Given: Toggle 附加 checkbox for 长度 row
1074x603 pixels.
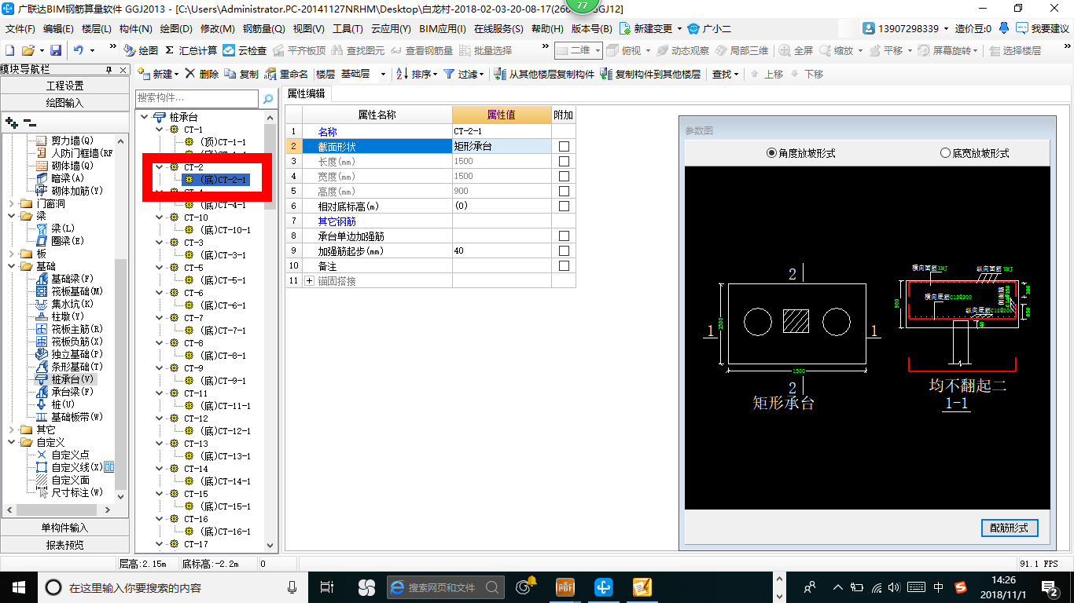Looking at the screenshot, I should tap(564, 161).
